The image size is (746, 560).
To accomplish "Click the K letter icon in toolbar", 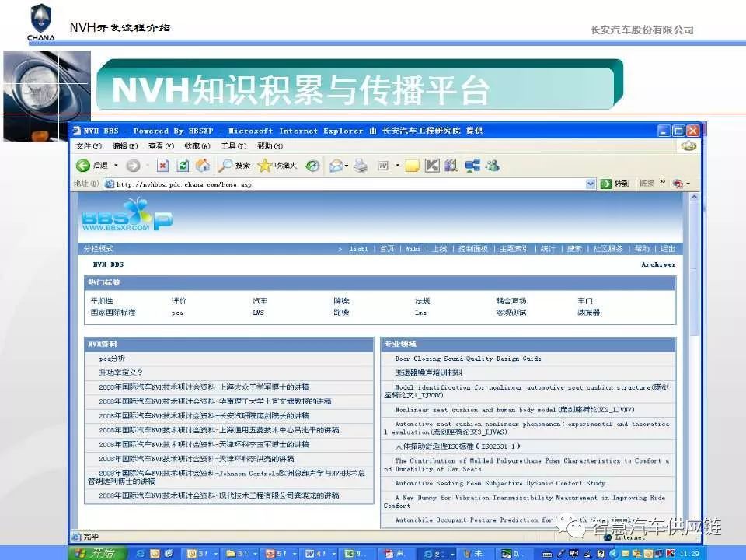I will click(432, 165).
